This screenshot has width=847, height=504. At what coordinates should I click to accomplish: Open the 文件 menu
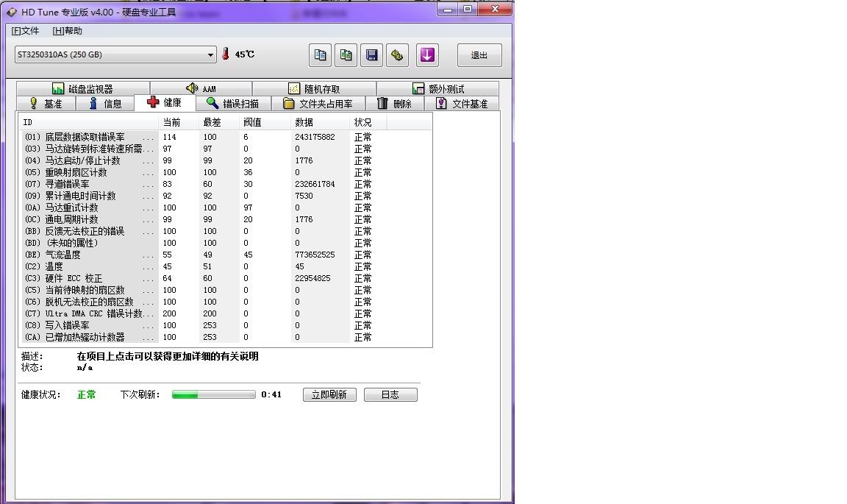[25, 31]
